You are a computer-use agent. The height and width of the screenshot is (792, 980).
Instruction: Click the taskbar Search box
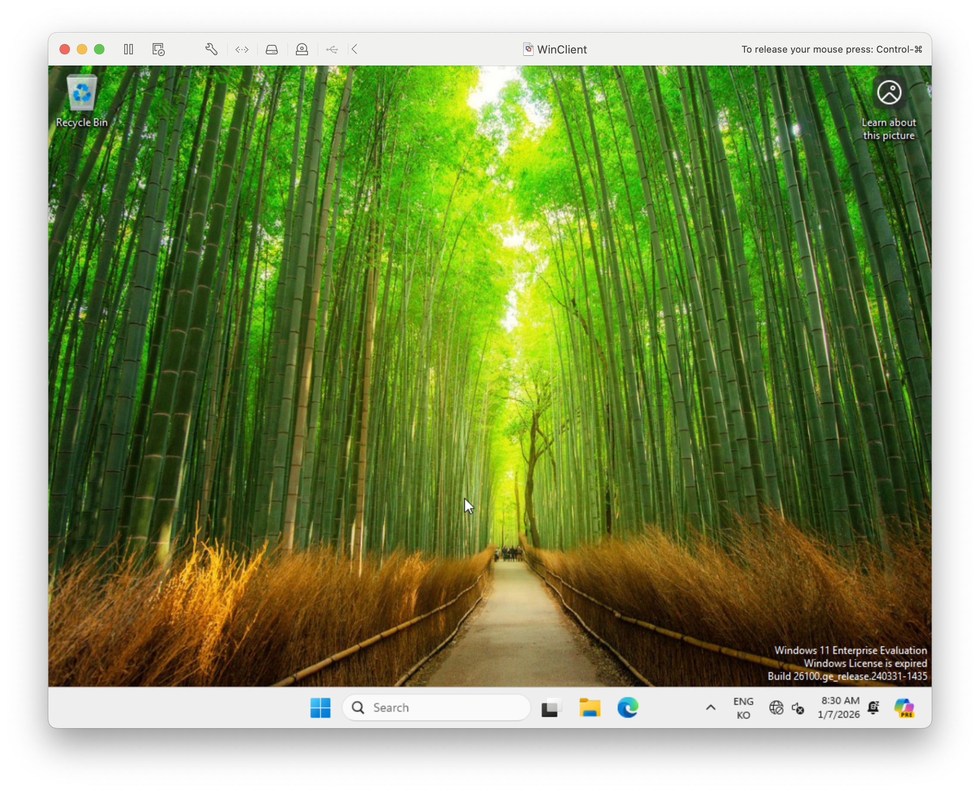[436, 707]
